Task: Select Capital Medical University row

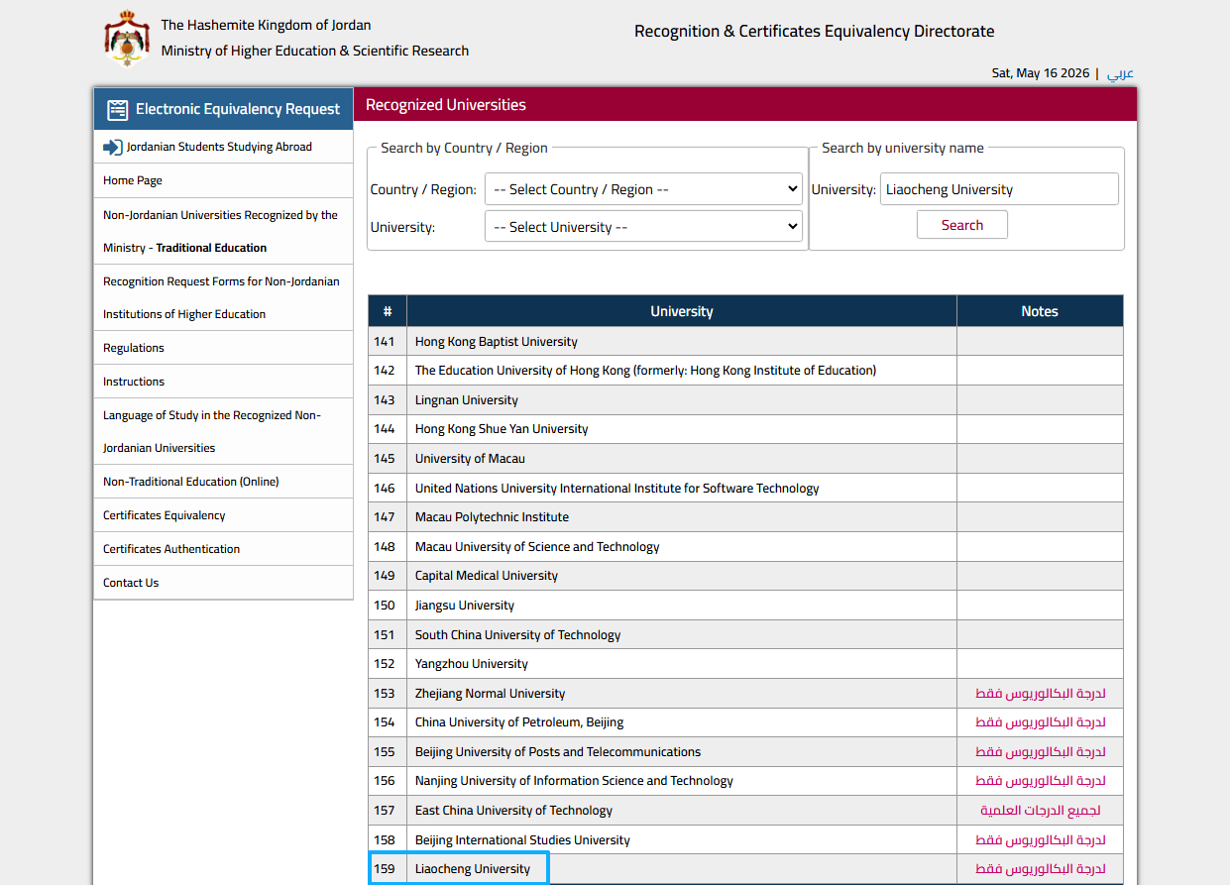Action: coord(745,576)
